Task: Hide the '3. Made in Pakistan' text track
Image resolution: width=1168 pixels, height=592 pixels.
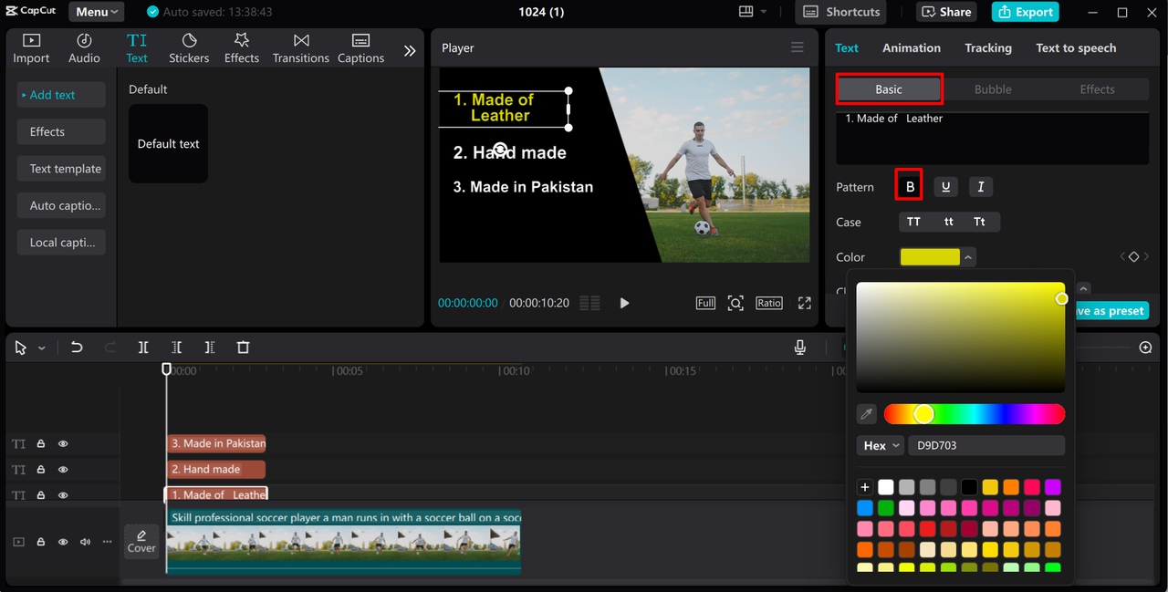Action: coord(63,443)
